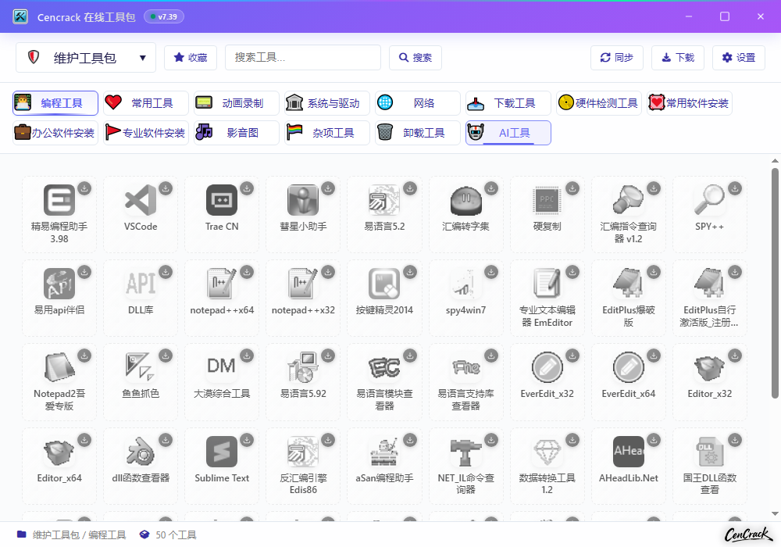
Task: Click the 搜索 search button
Action: 415,58
